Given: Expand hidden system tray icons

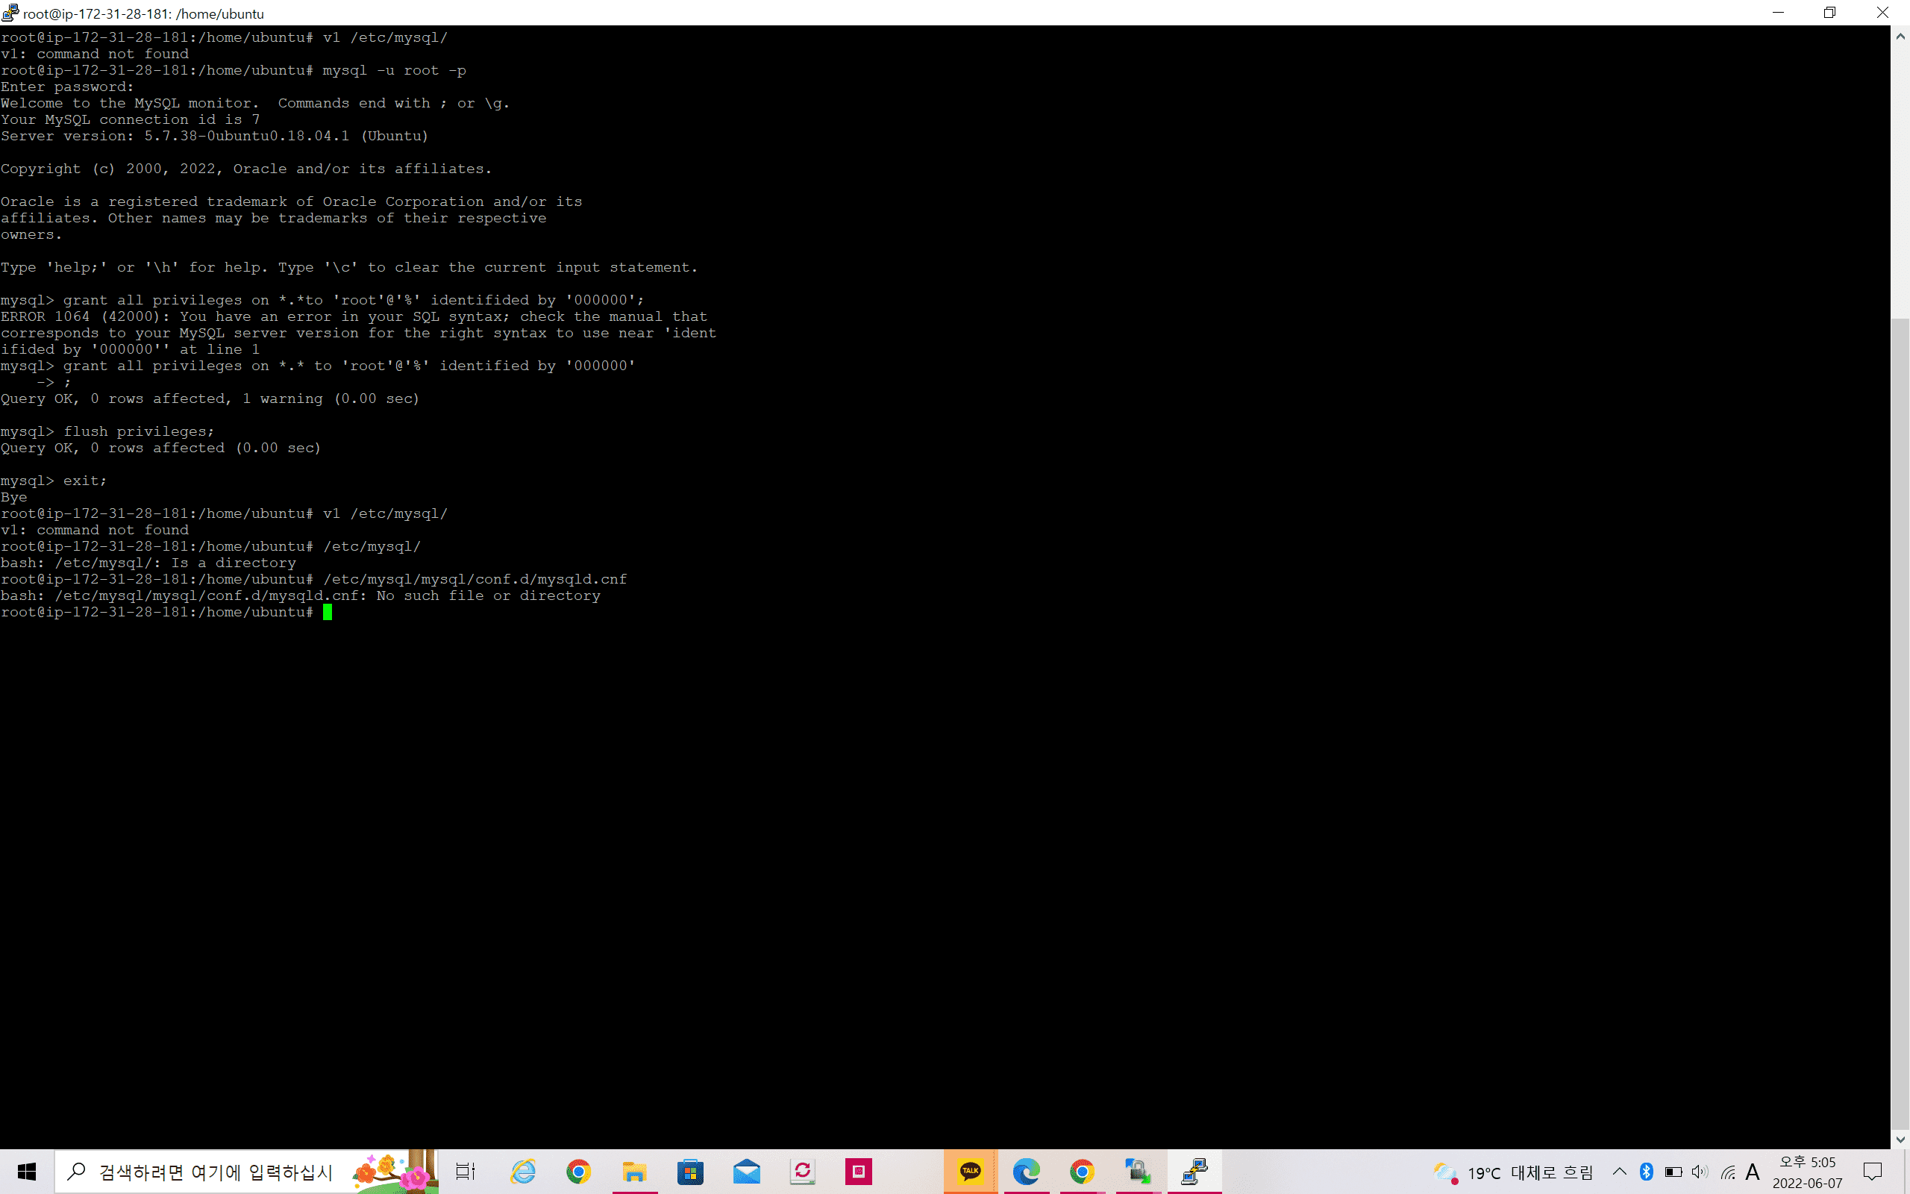Looking at the screenshot, I should pos(1620,1172).
